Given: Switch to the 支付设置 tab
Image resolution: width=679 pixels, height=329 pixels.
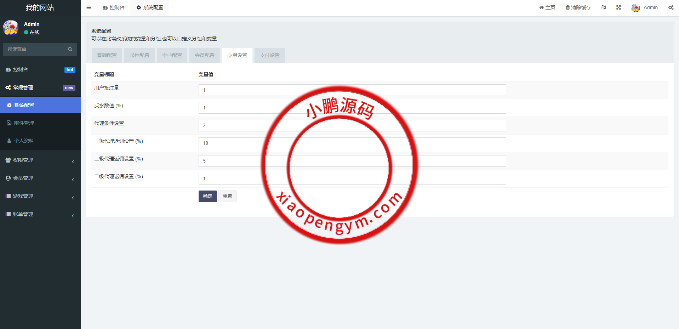Looking at the screenshot, I should 270,55.
